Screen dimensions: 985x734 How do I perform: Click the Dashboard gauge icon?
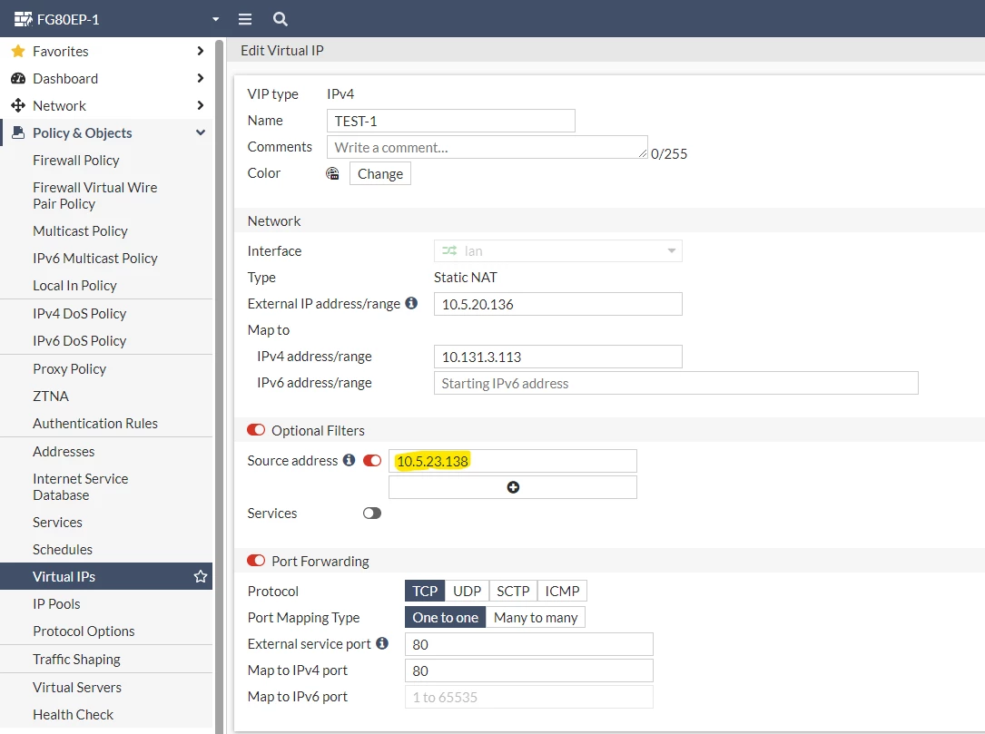click(x=18, y=79)
